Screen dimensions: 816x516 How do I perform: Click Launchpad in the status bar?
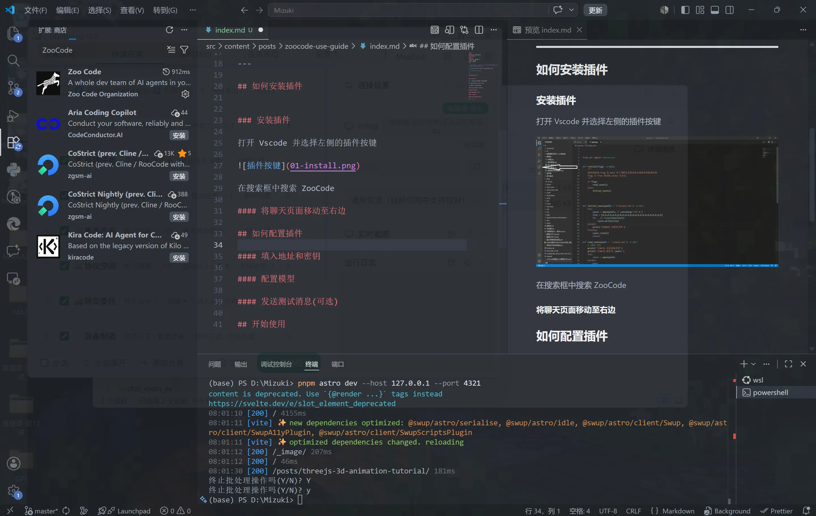124,511
